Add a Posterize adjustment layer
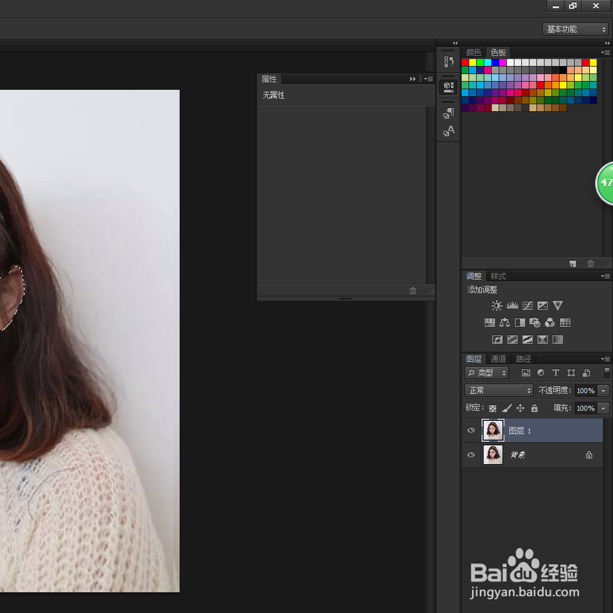 [x=512, y=339]
